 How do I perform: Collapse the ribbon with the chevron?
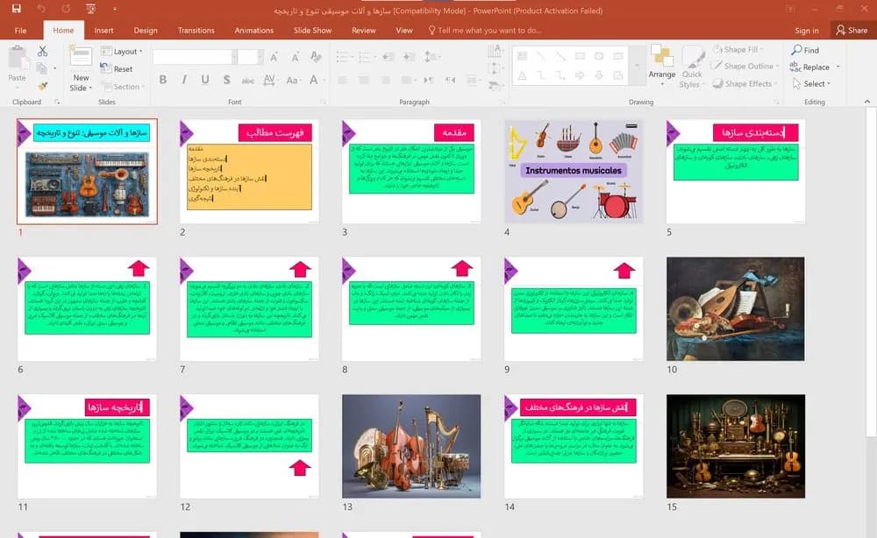[867, 102]
